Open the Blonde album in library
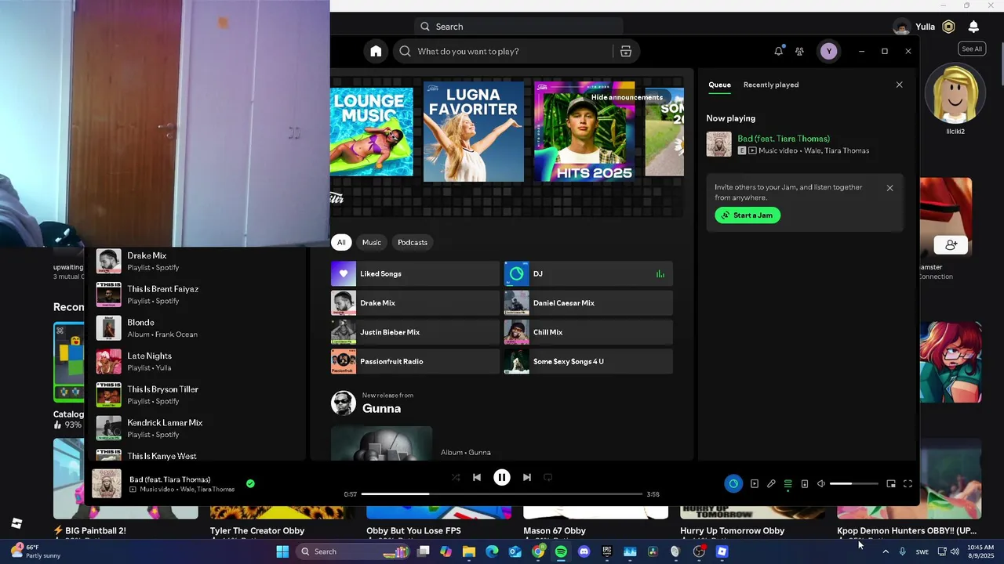Screen dimensions: 1004x564 [x=196, y=328]
